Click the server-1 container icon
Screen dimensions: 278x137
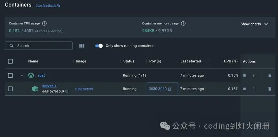pyautogui.click(x=35, y=89)
